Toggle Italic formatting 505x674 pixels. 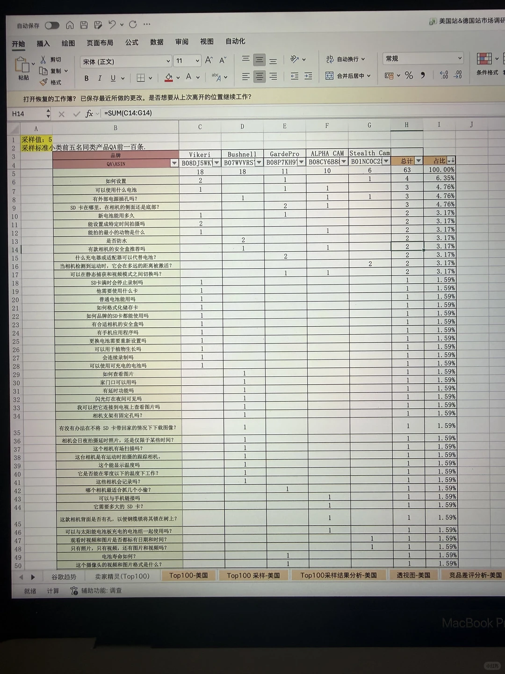point(100,78)
